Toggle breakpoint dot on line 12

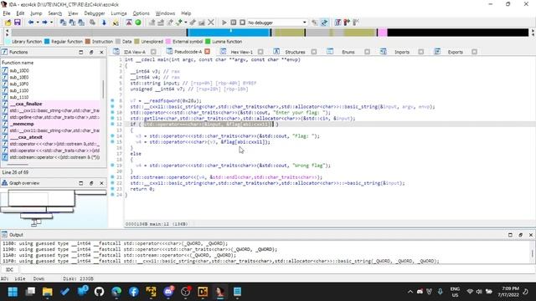click(x=112, y=125)
